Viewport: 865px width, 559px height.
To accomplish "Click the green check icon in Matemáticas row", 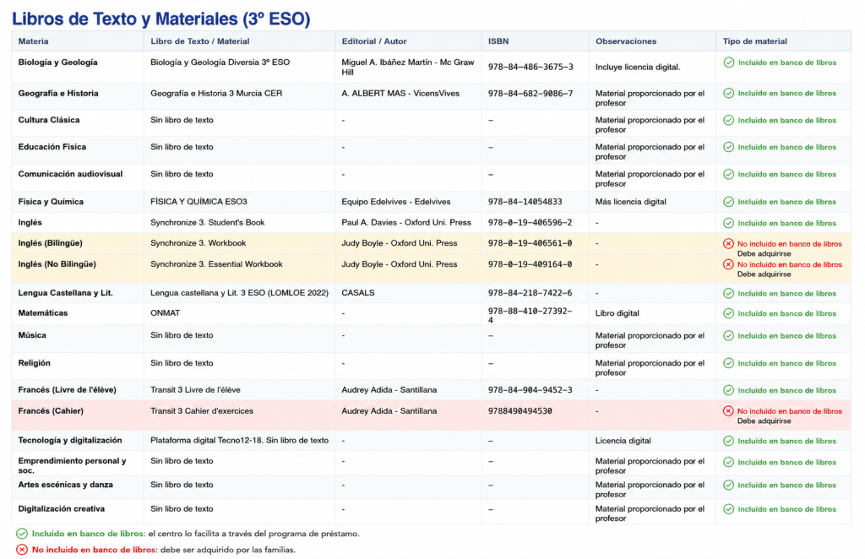I will [729, 313].
